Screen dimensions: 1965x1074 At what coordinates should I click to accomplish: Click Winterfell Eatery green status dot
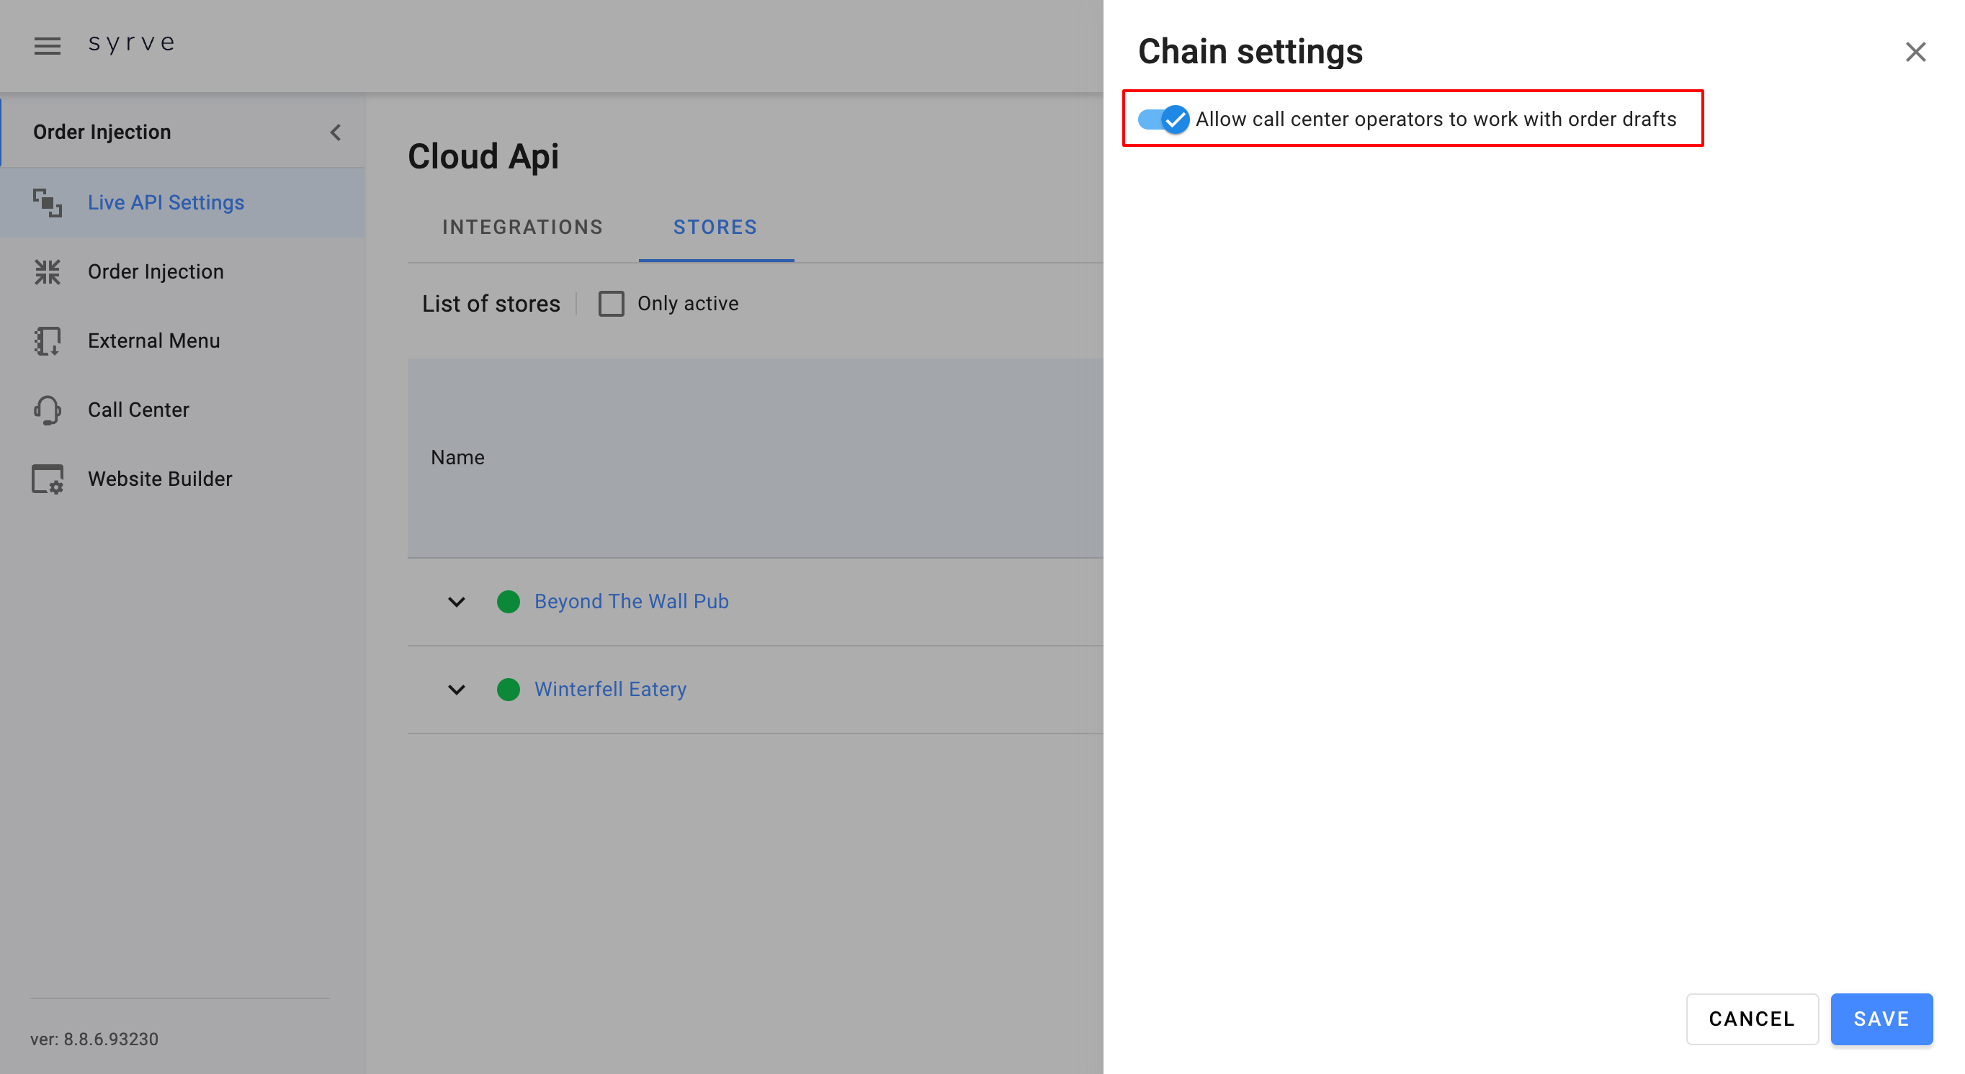pyautogui.click(x=508, y=689)
